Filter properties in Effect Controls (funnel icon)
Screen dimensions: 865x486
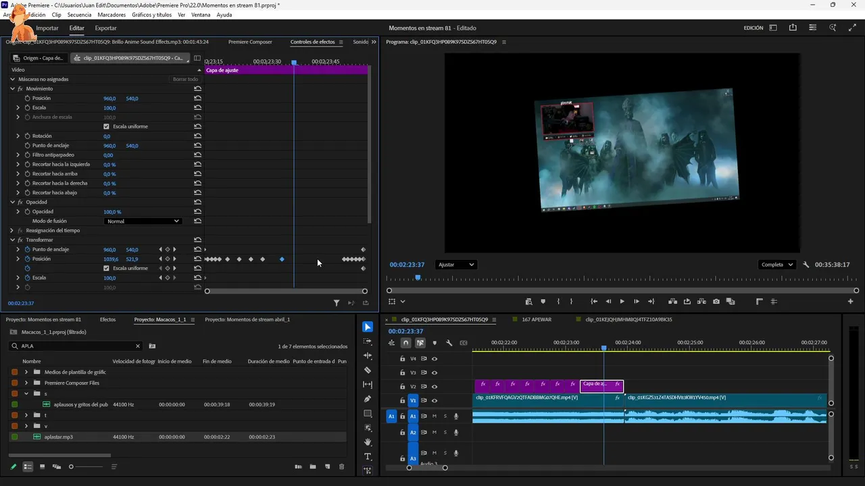[337, 303]
